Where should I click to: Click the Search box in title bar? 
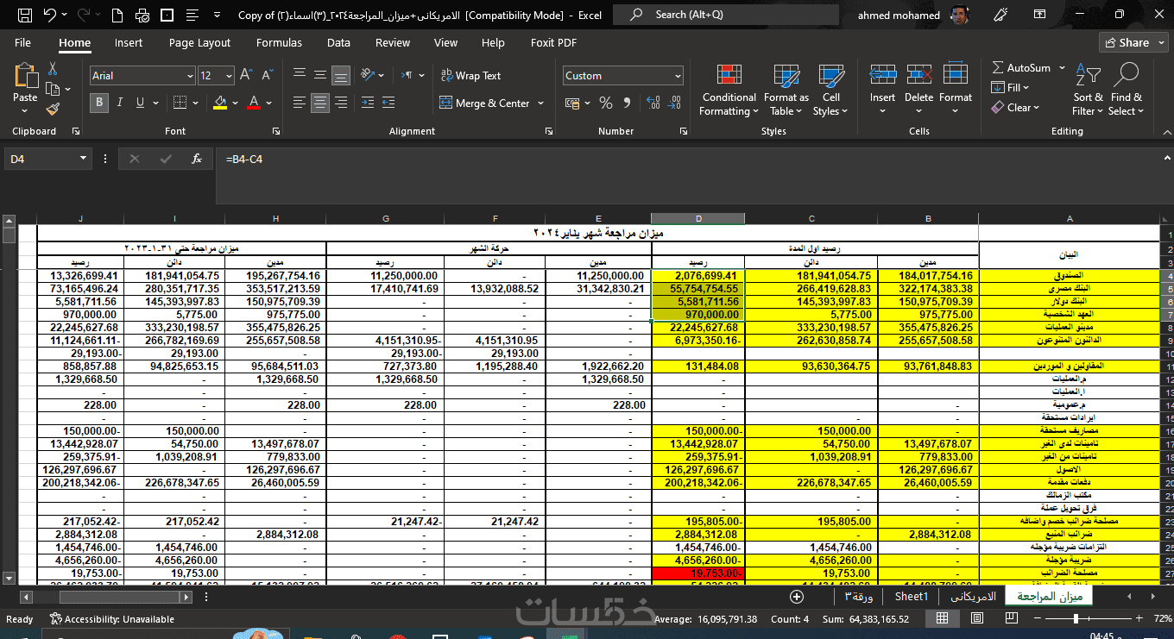pyautogui.click(x=725, y=15)
